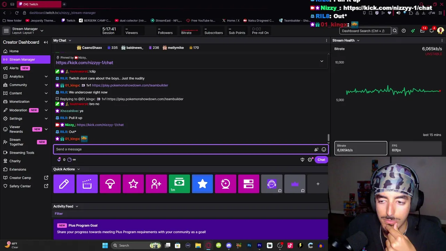The image size is (446, 251).
Task: Select Stream Manager in the sidebar
Action: (x=26, y=60)
